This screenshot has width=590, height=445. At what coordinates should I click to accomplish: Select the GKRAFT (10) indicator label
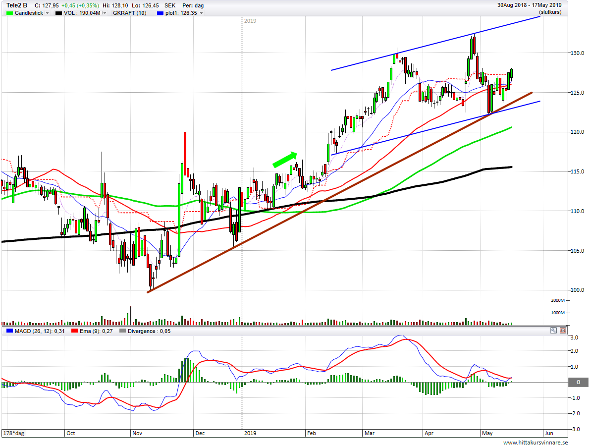tap(129, 13)
